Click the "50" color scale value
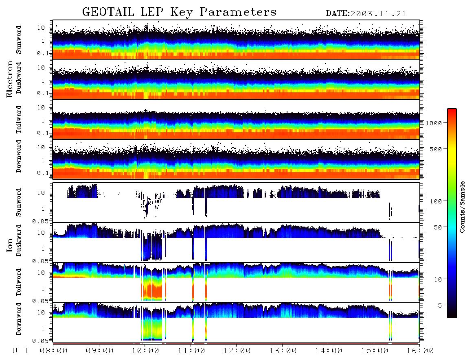 (437, 227)
